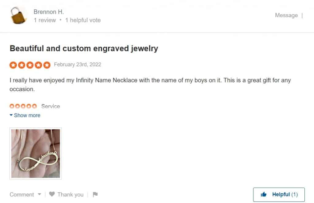Expand the Show more disclosure arrow
This screenshot has width=314, height=203.
(x=11, y=115)
